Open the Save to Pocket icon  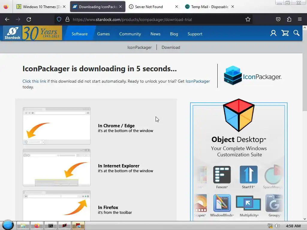pos(278,19)
